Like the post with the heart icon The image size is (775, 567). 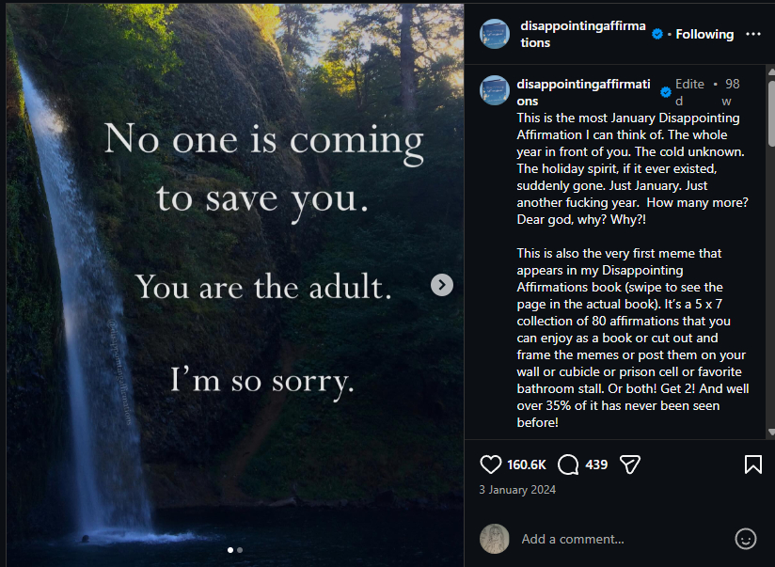(x=490, y=465)
